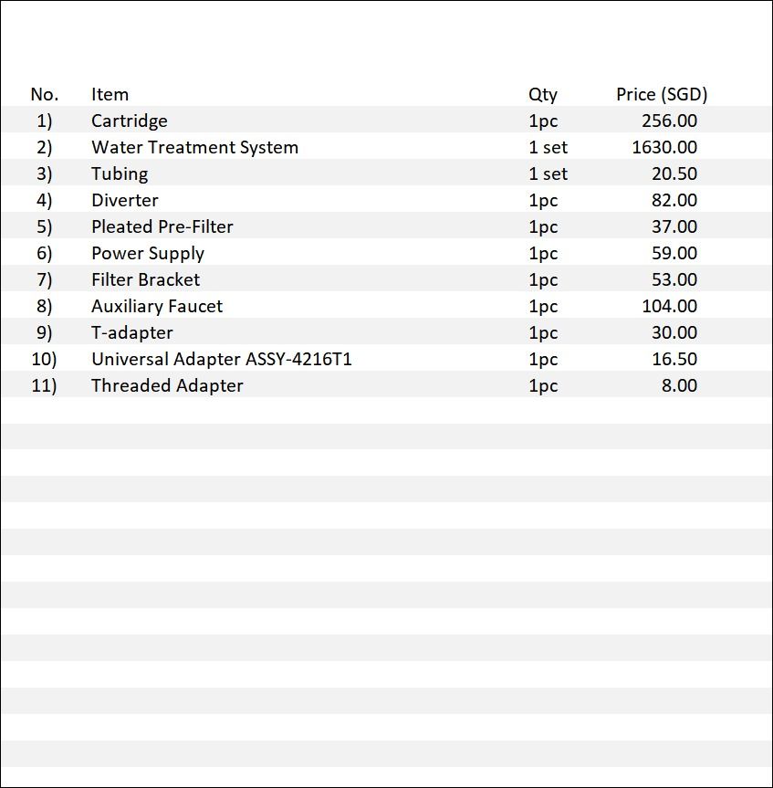Image resolution: width=773 pixels, height=788 pixels.
Task: Select the 104.00 price value
Action: pyautogui.click(x=669, y=306)
